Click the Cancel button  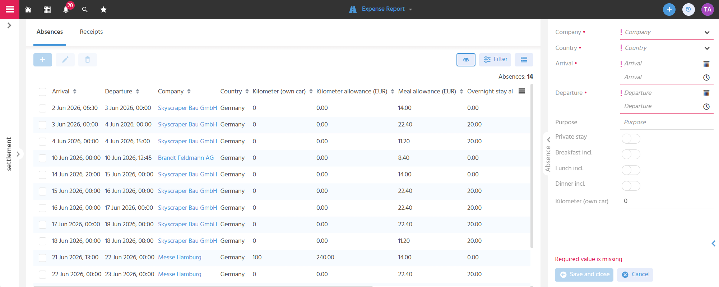[x=635, y=275]
